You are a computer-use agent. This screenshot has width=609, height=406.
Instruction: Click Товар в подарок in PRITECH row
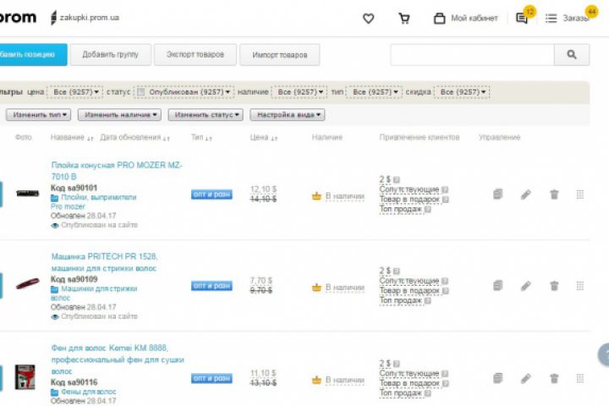click(x=409, y=291)
